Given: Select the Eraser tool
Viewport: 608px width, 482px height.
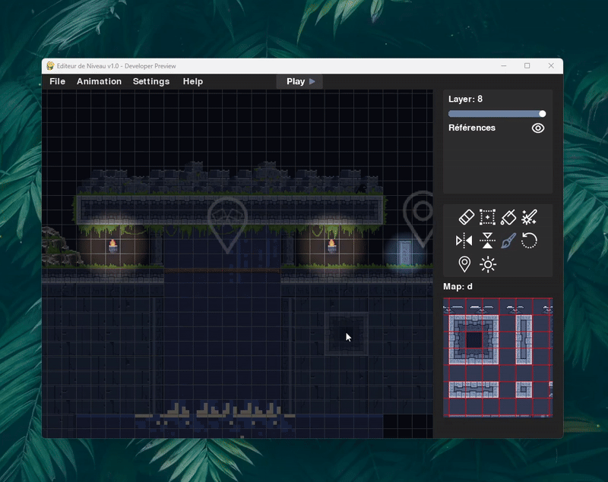Looking at the screenshot, I should [x=466, y=217].
